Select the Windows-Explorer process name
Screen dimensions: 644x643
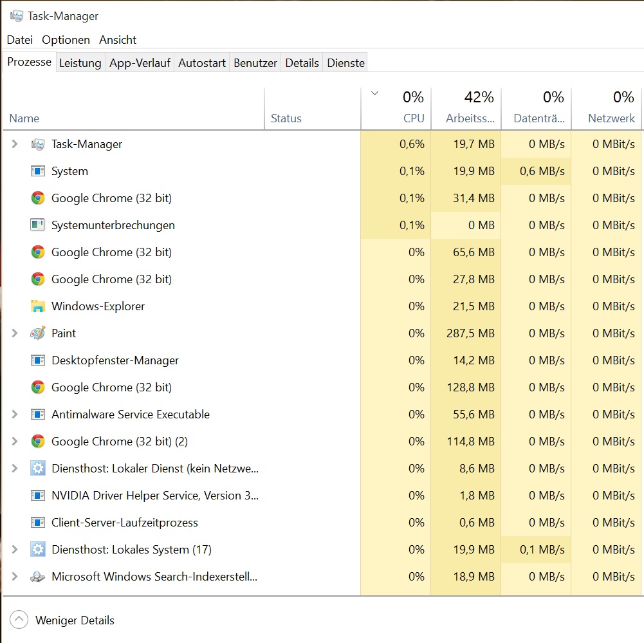tap(98, 306)
